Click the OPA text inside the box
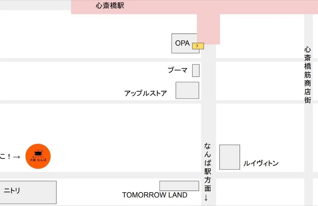 (x=182, y=43)
